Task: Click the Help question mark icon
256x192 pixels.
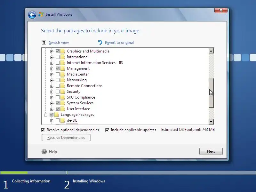Action: point(44,152)
